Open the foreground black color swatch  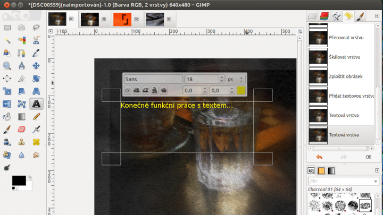pos(19,180)
